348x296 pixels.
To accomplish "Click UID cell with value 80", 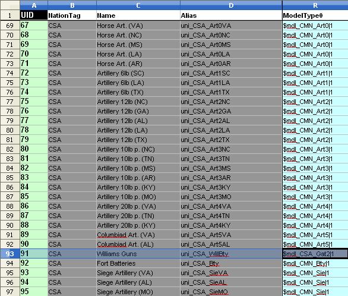I will click(x=34, y=149).
